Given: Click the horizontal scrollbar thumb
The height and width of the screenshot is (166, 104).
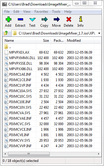Looking at the screenshot, I should point(29,154).
